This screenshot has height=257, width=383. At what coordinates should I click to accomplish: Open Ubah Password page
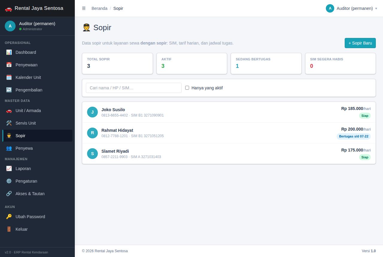point(37,217)
